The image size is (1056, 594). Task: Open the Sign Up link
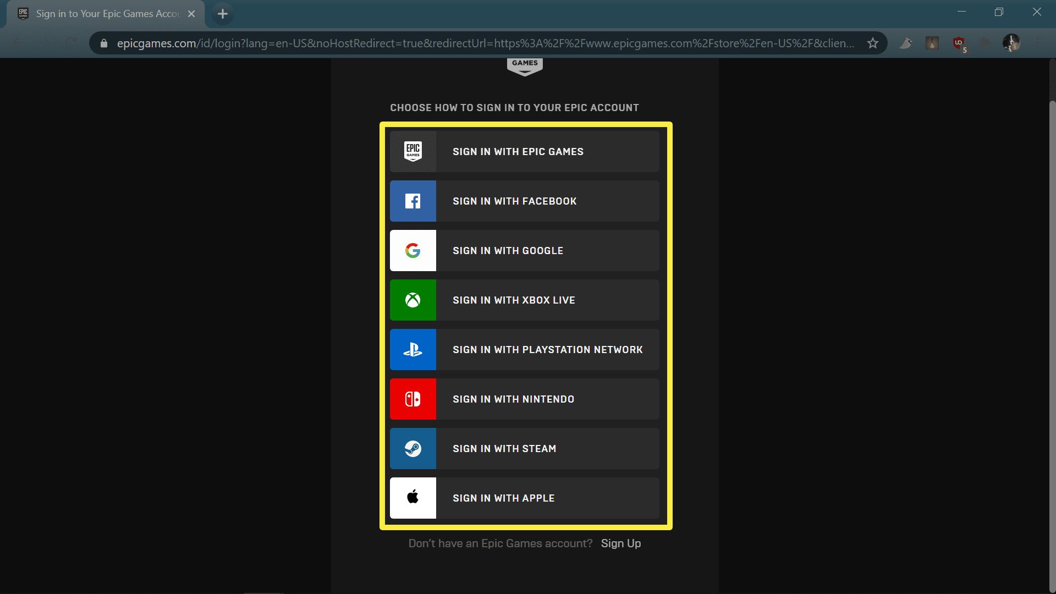[620, 543]
